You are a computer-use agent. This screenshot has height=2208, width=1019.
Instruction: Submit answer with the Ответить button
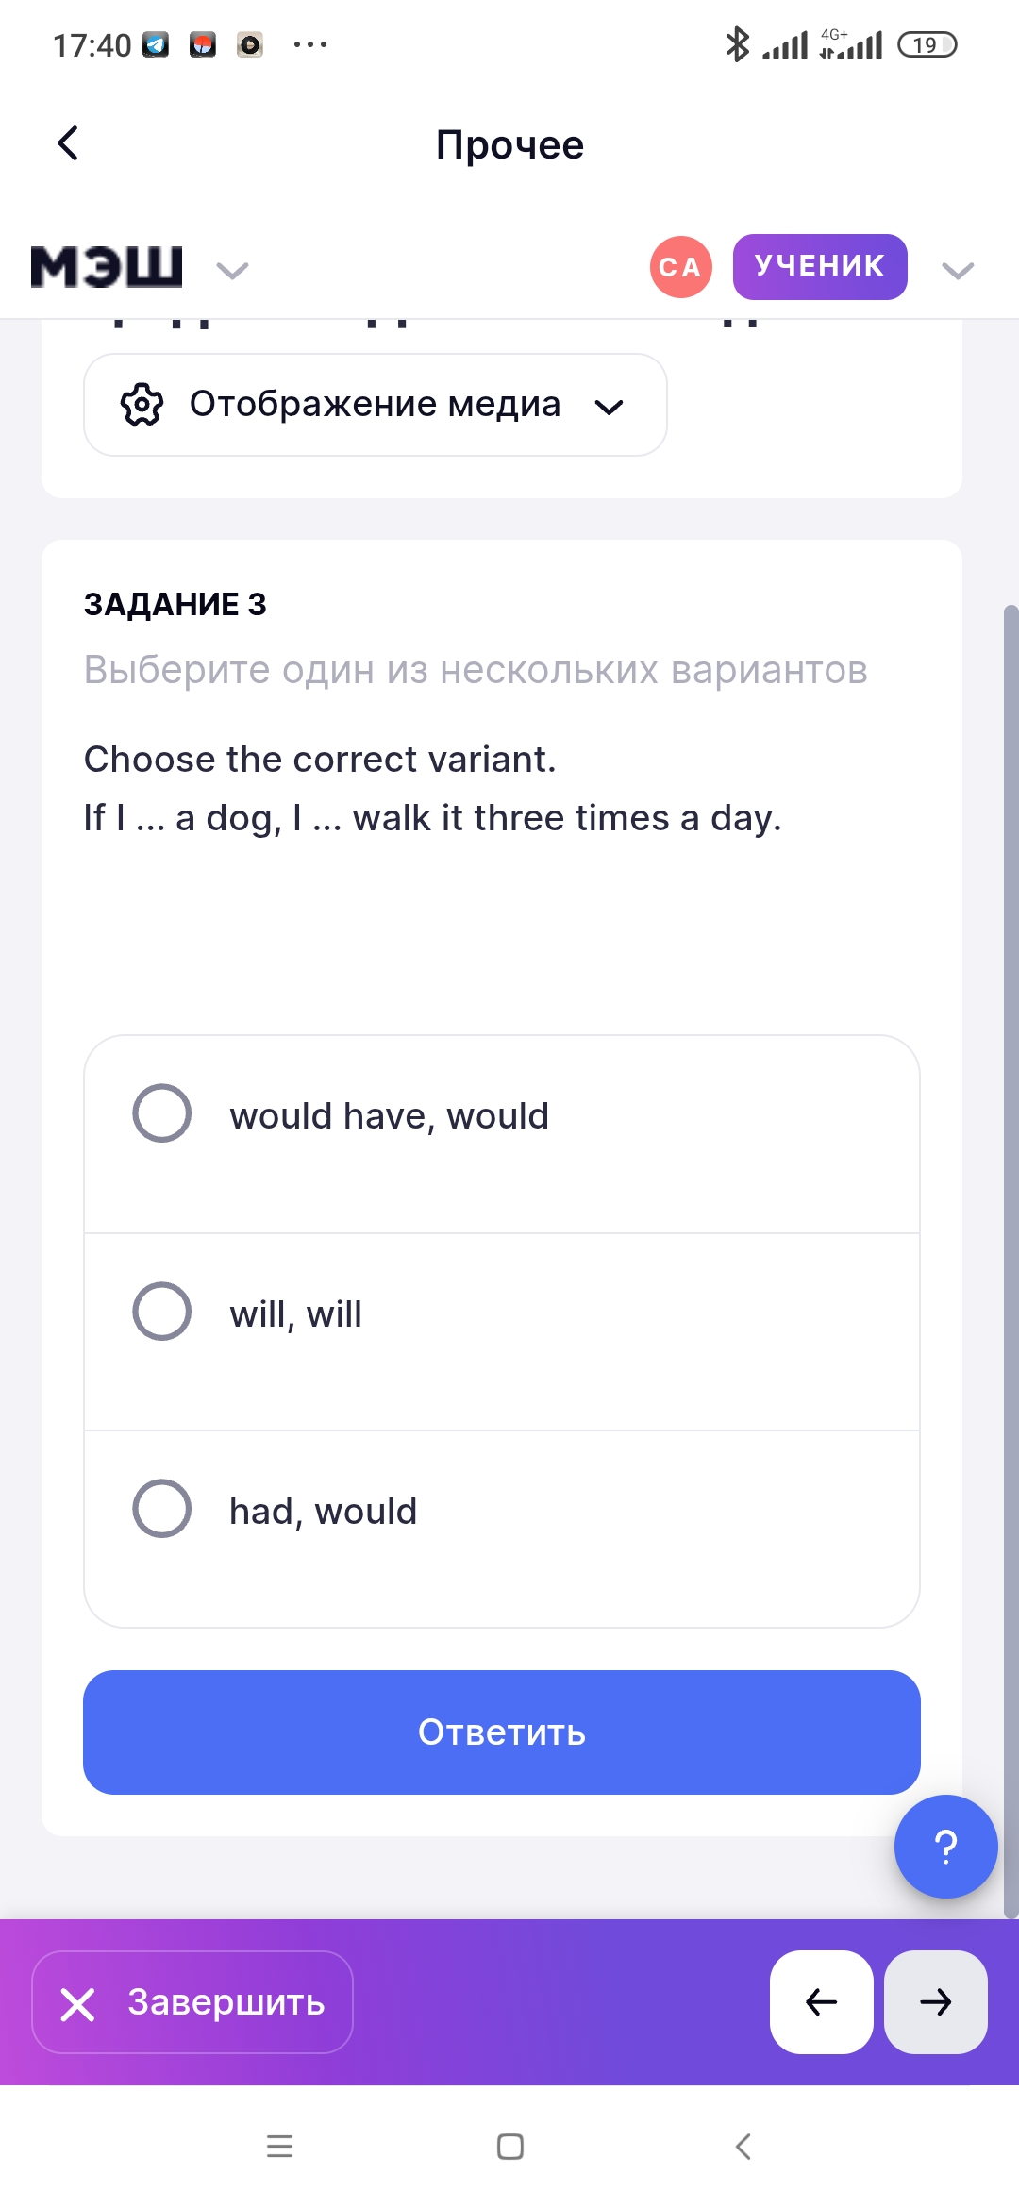click(501, 1732)
